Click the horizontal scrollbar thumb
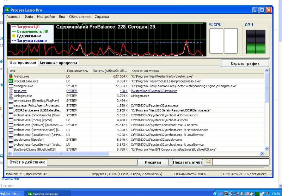 pos(60,153)
